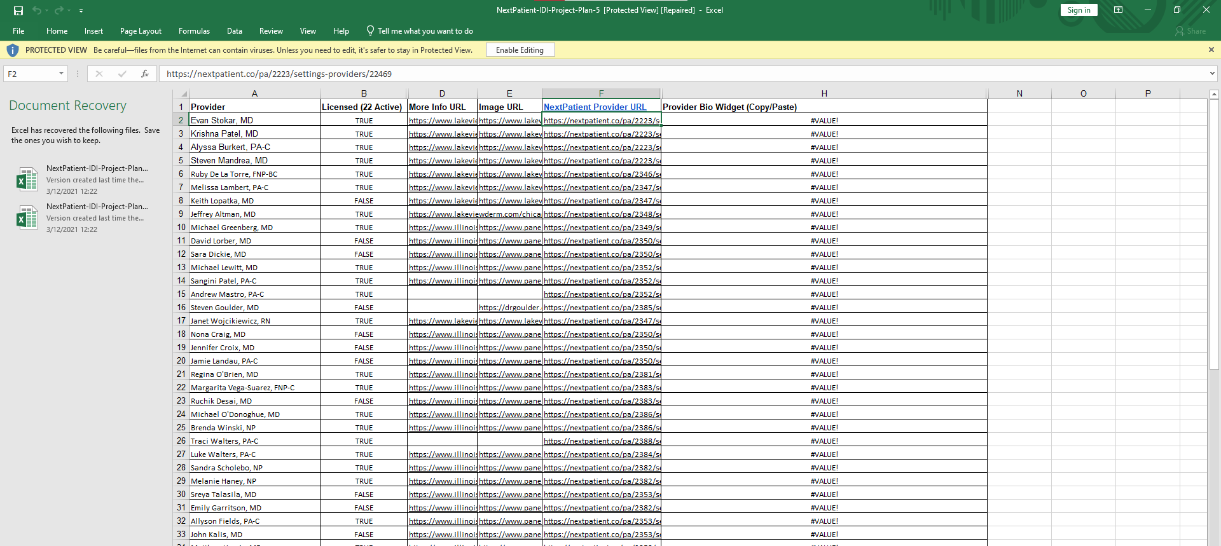This screenshot has height=546, width=1221.
Task: Click the Select All corner triangle
Action: [x=181, y=93]
